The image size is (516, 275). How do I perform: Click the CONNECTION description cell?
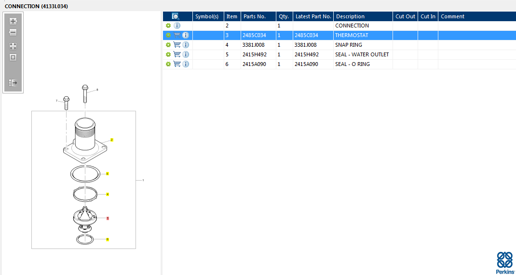pos(363,26)
